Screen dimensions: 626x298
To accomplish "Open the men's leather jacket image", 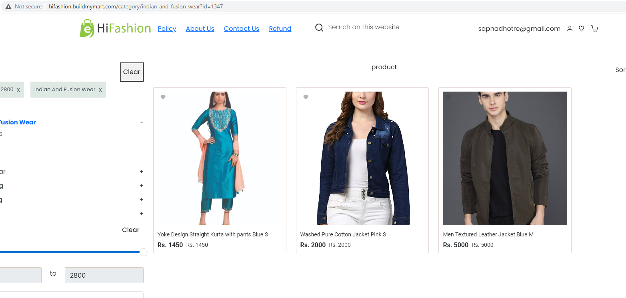I will [x=505, y=158].
